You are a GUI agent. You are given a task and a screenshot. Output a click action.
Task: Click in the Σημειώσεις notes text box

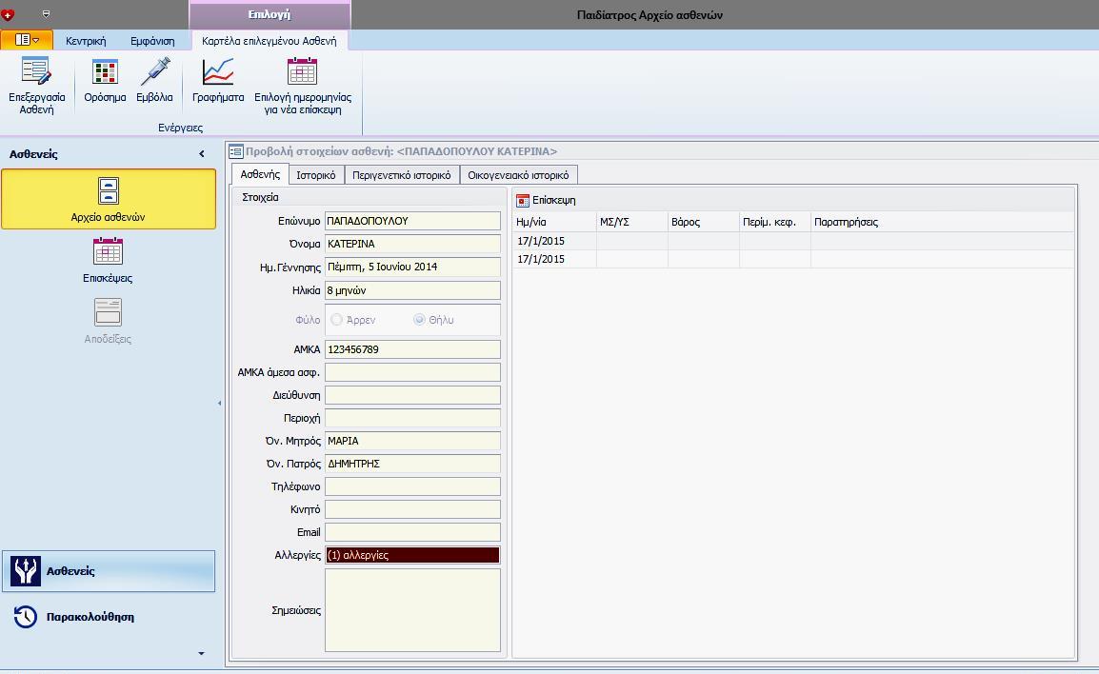pyautogui.click(x=412, y=610)
